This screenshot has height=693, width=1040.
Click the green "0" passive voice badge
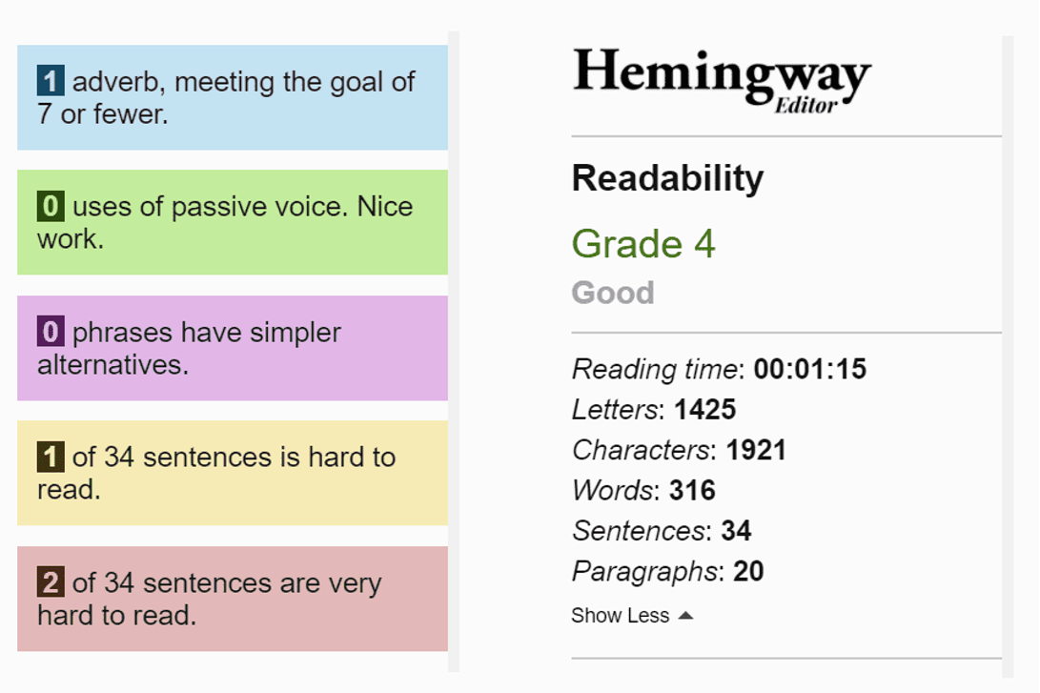coord(49,207)
